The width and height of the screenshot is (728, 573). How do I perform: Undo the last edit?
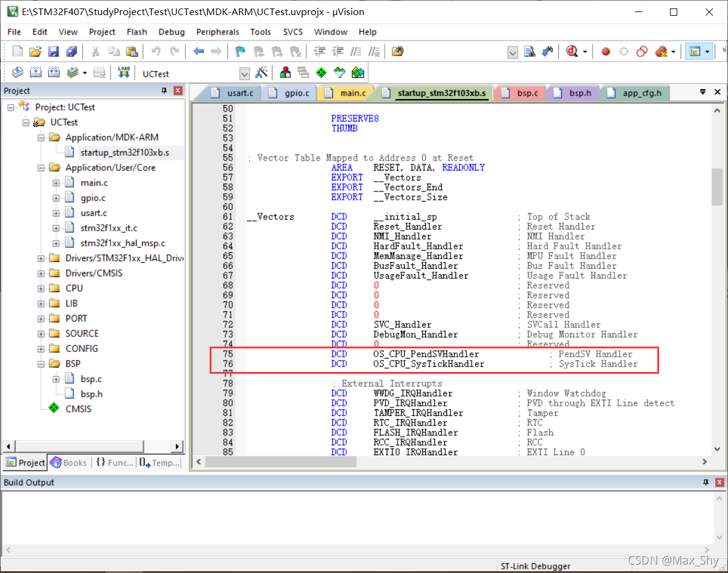pyautogui.click(x=156, y=52)
